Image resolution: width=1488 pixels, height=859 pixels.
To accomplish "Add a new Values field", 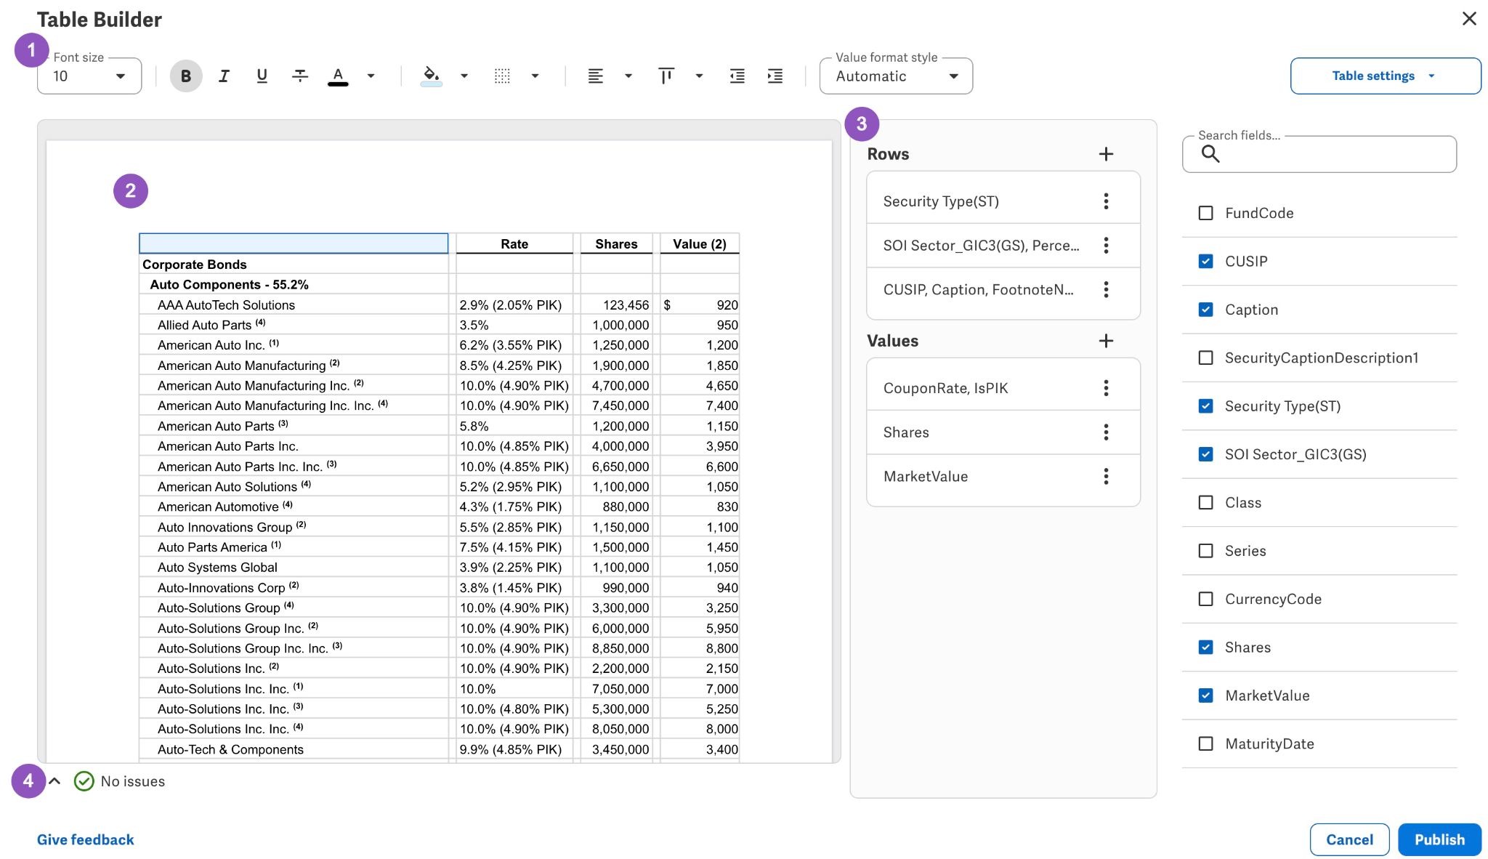I will pos(1106,341).
